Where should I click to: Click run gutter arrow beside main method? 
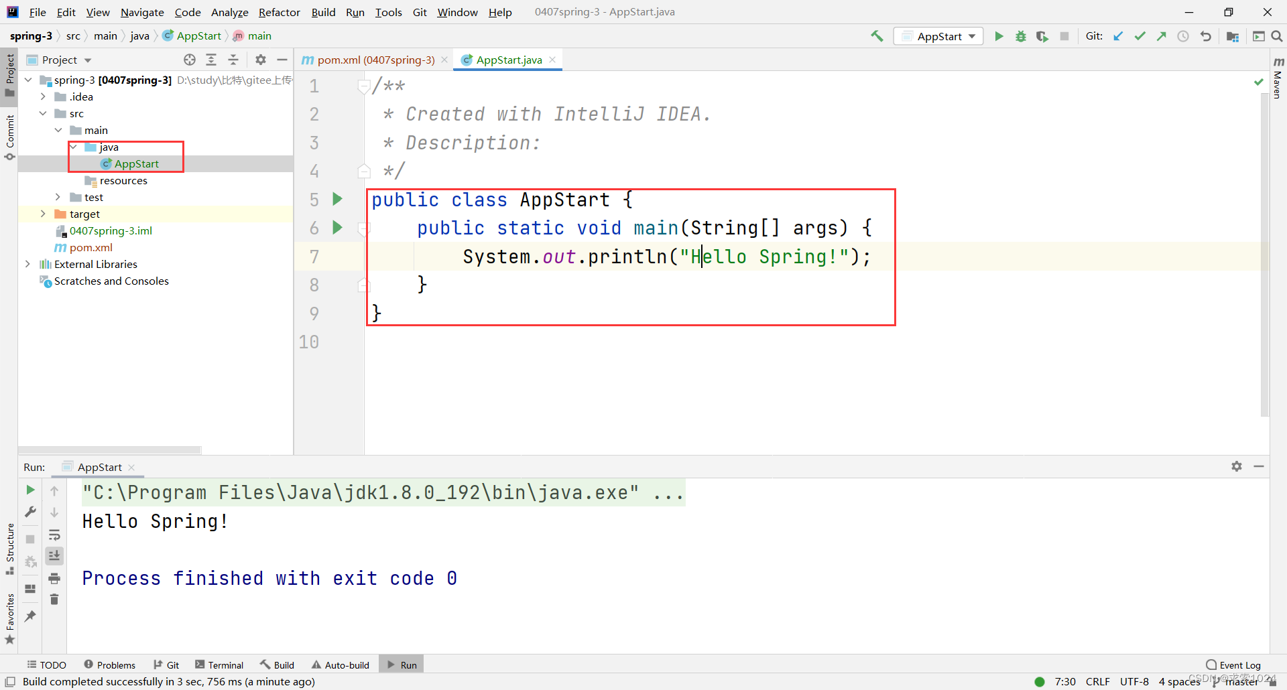pos(338,227)
